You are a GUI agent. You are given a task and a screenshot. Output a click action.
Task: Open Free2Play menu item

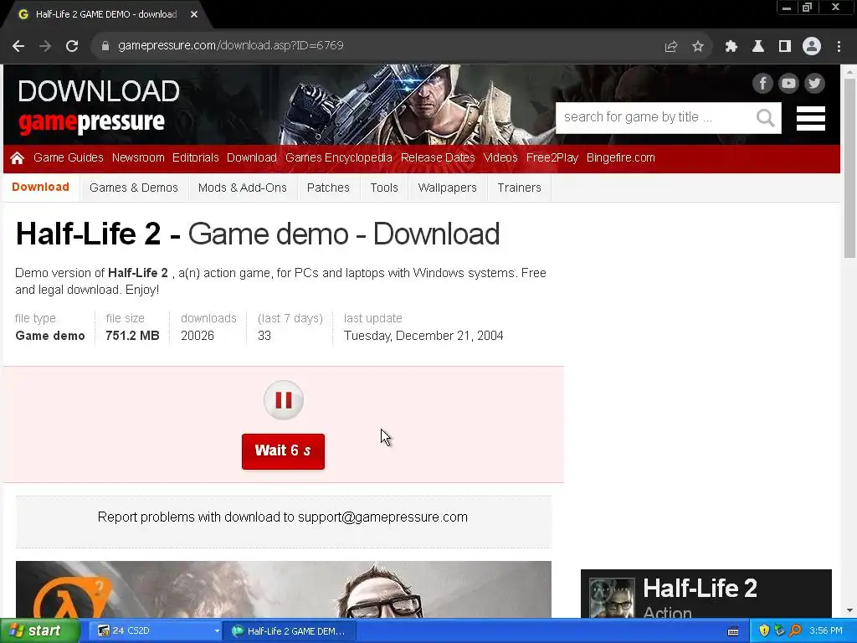(552, 157)
